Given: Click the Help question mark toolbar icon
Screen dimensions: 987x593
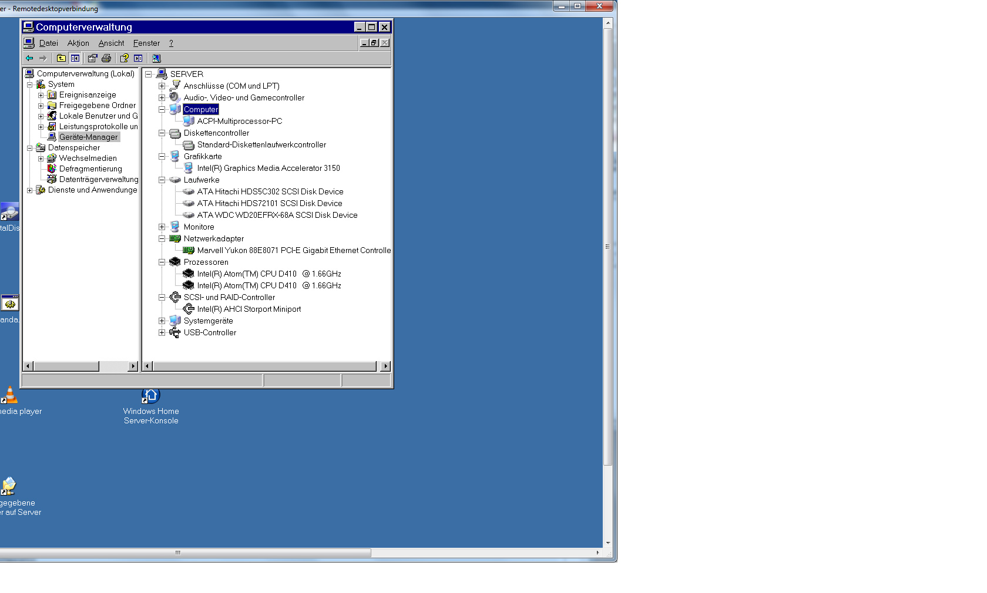Looking at the screenshot, I should pos(124,58).
